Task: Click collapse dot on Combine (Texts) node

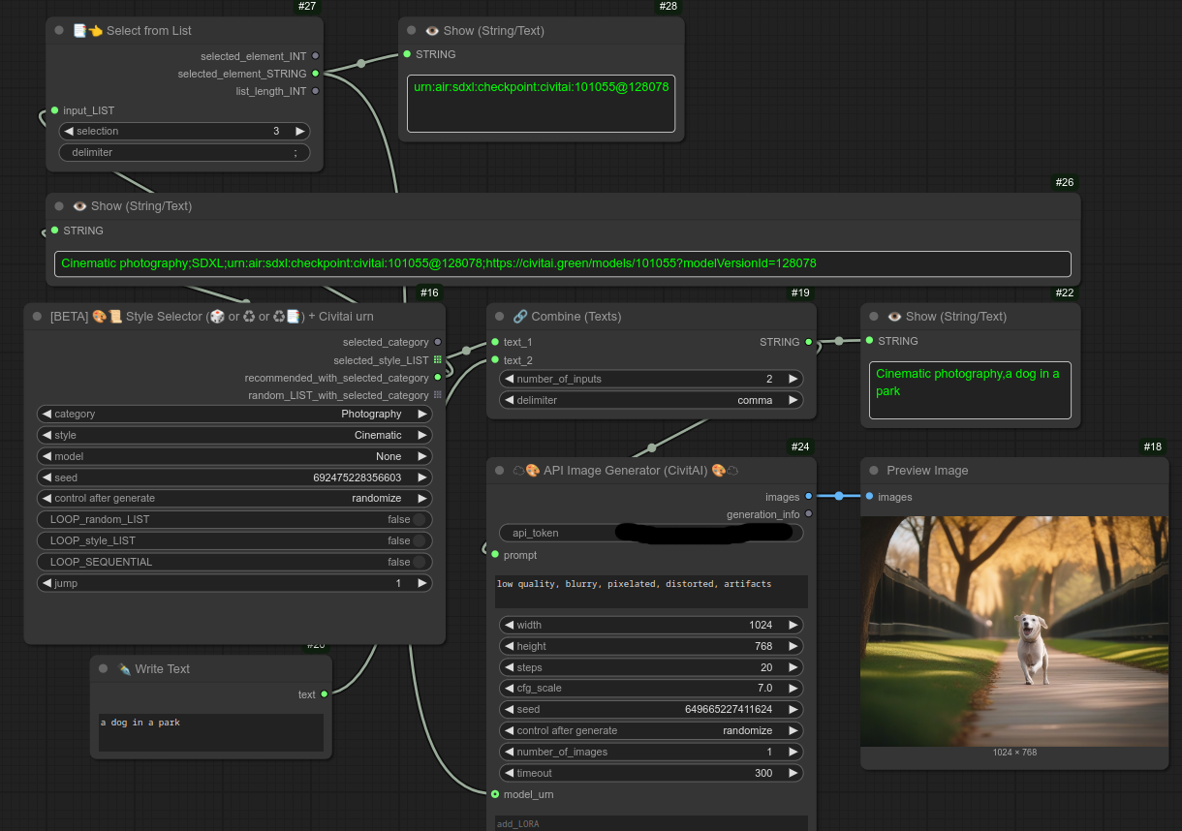Action: point(499,317)
